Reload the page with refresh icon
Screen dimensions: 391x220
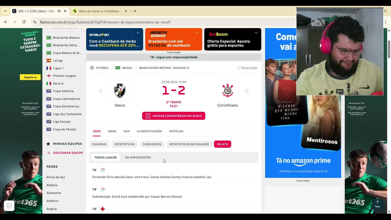(24, 22)
